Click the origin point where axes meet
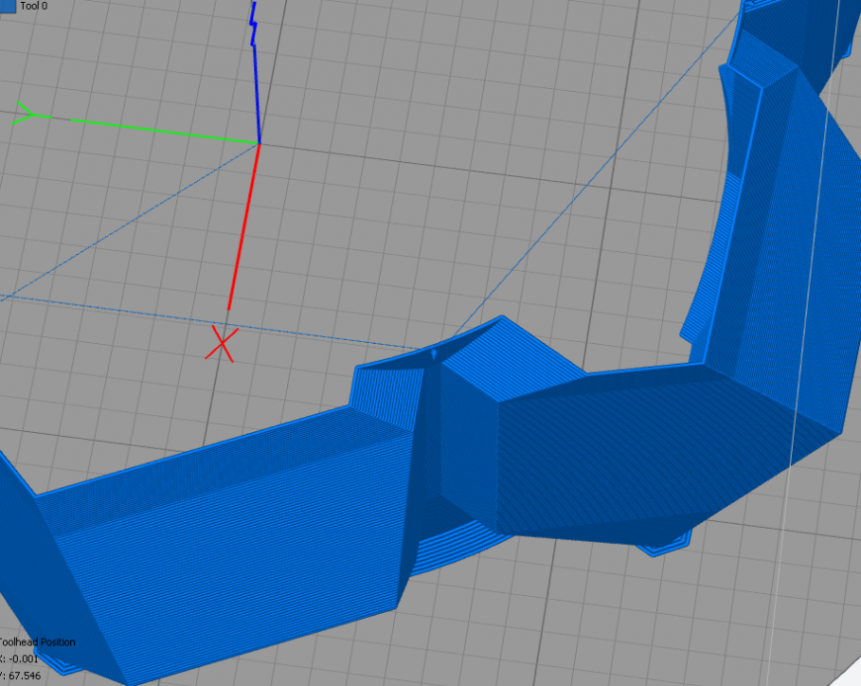861x686 pixels. [x=258, y=143]
